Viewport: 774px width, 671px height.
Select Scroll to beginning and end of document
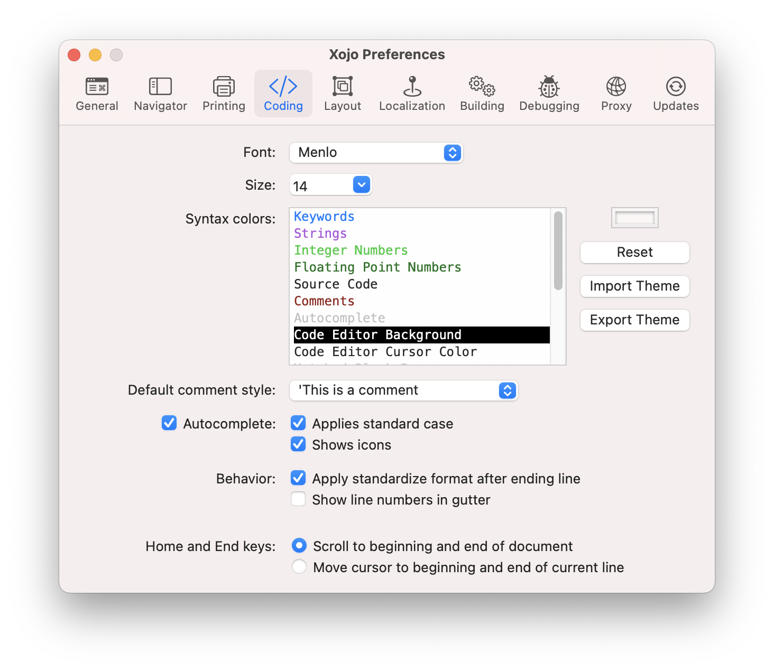(x=299, y=546)
